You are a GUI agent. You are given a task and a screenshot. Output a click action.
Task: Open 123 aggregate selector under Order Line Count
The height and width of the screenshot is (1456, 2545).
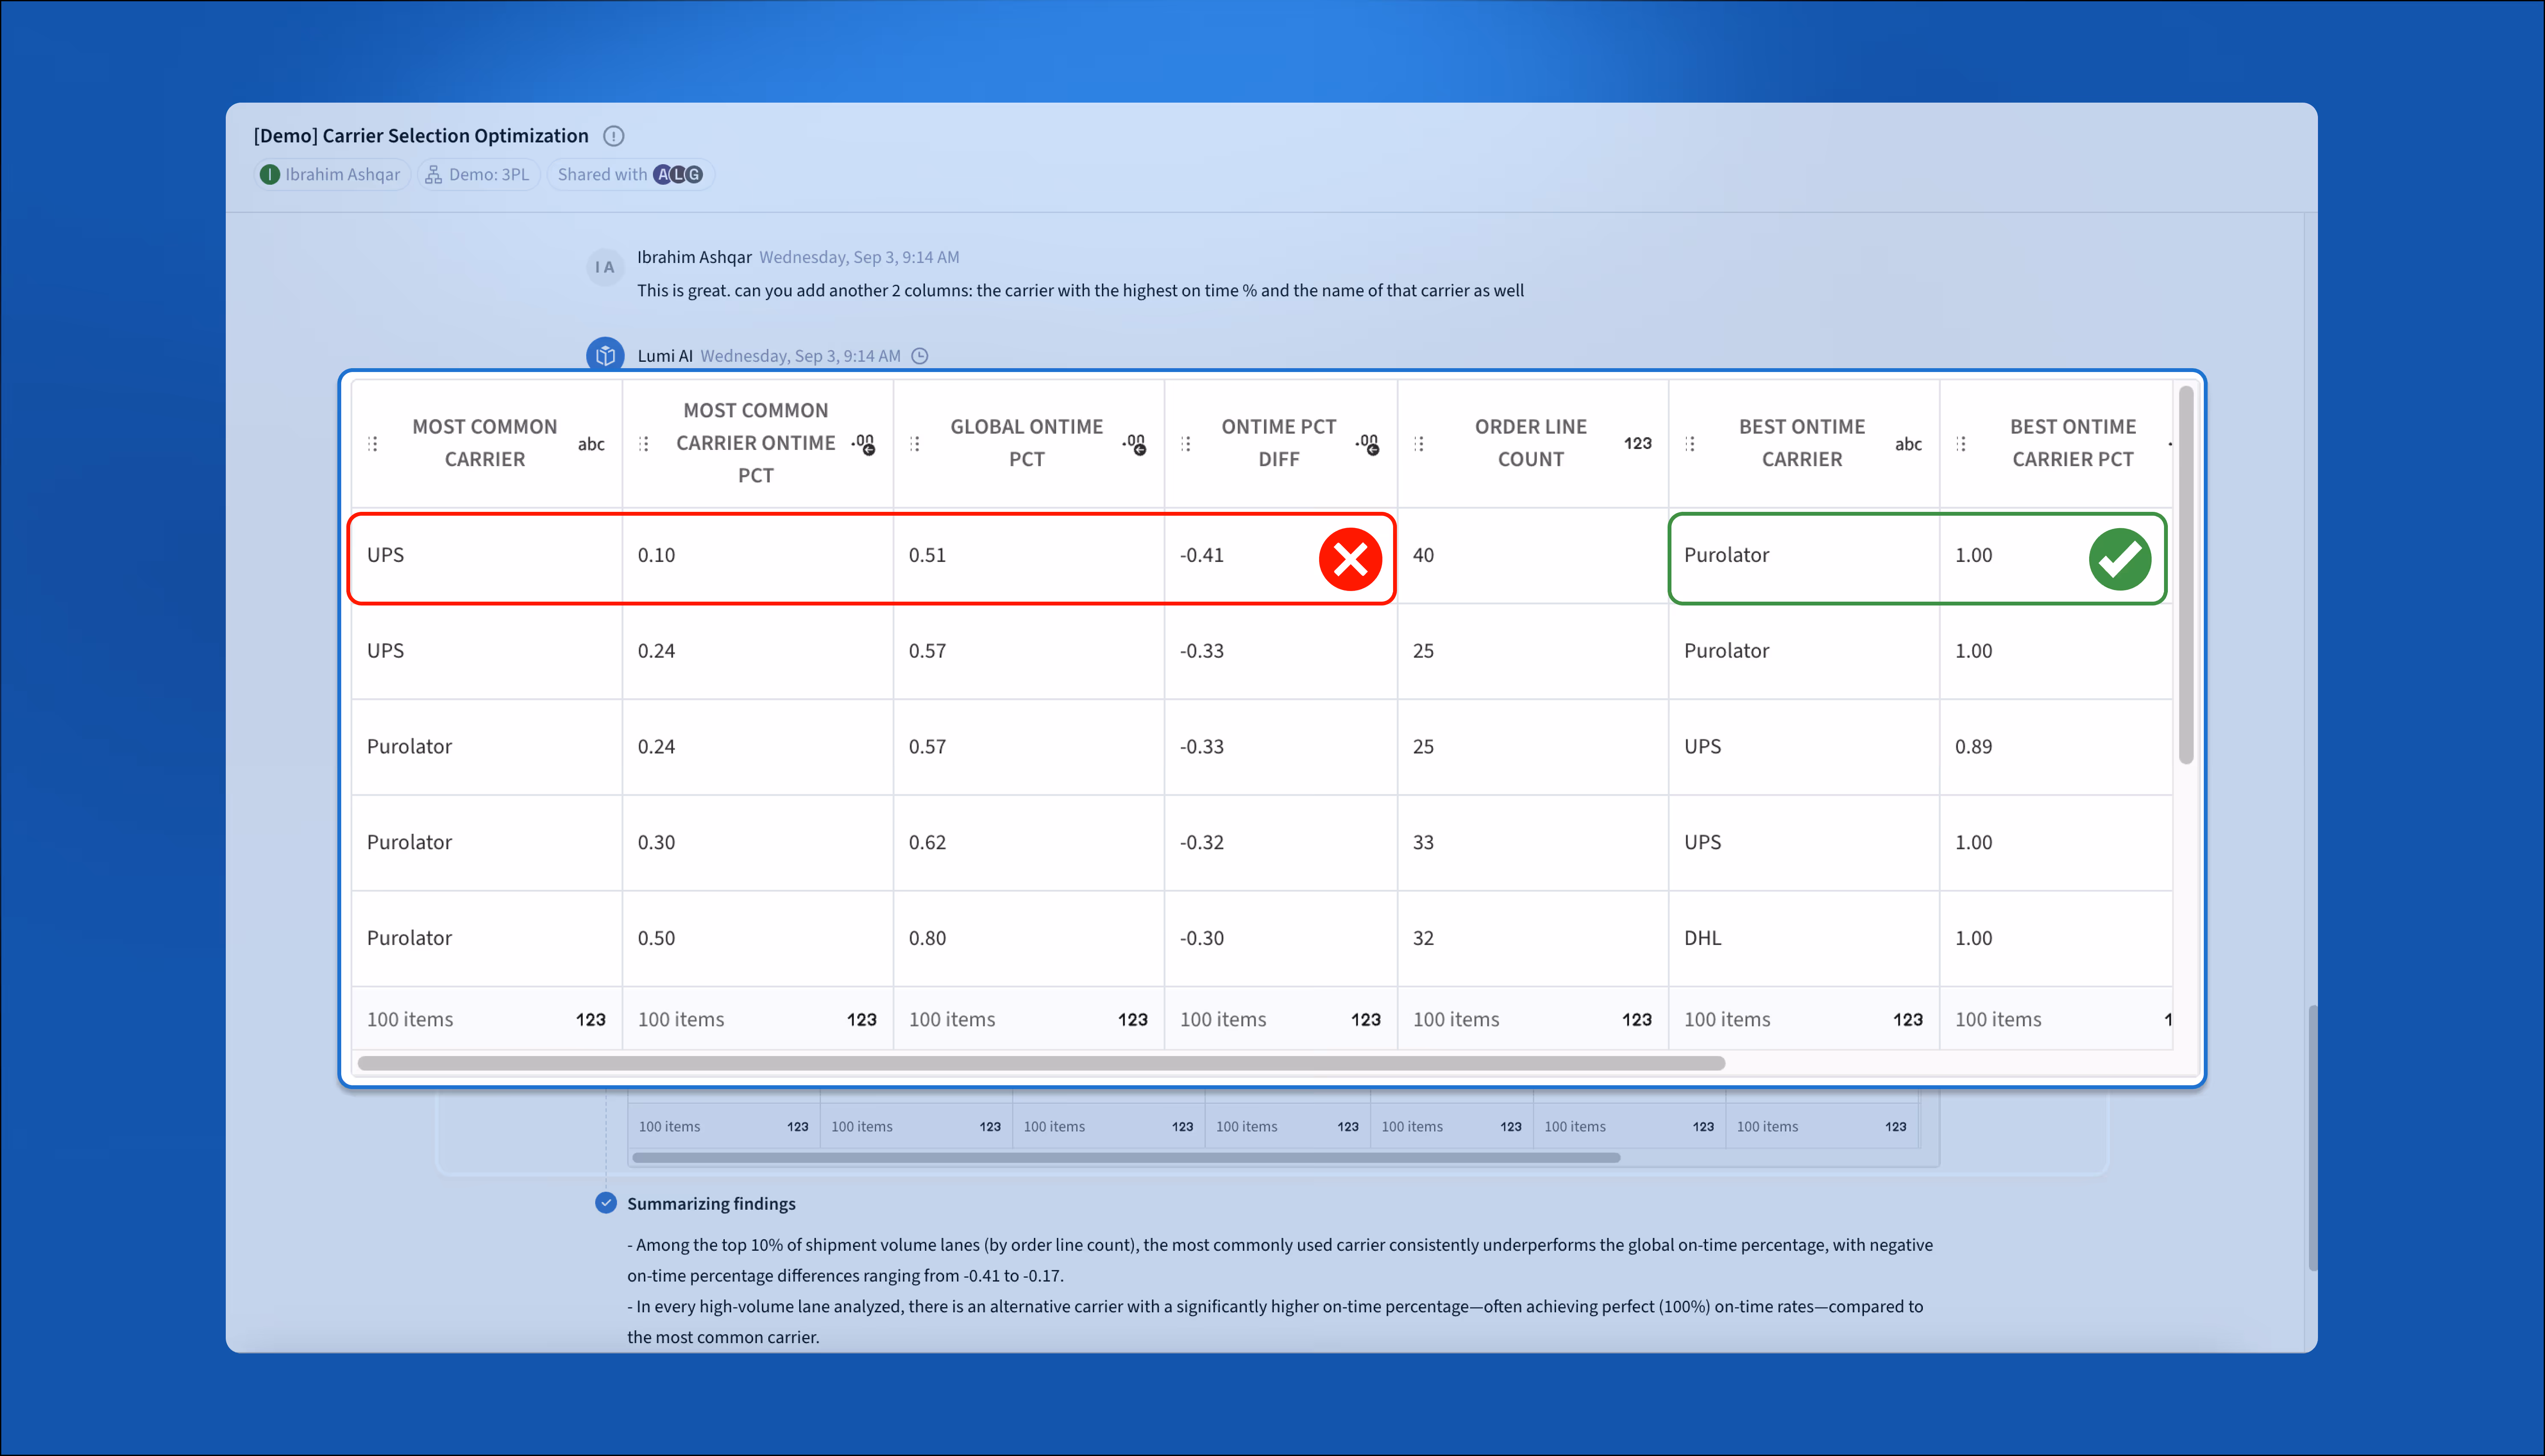1636,1019
